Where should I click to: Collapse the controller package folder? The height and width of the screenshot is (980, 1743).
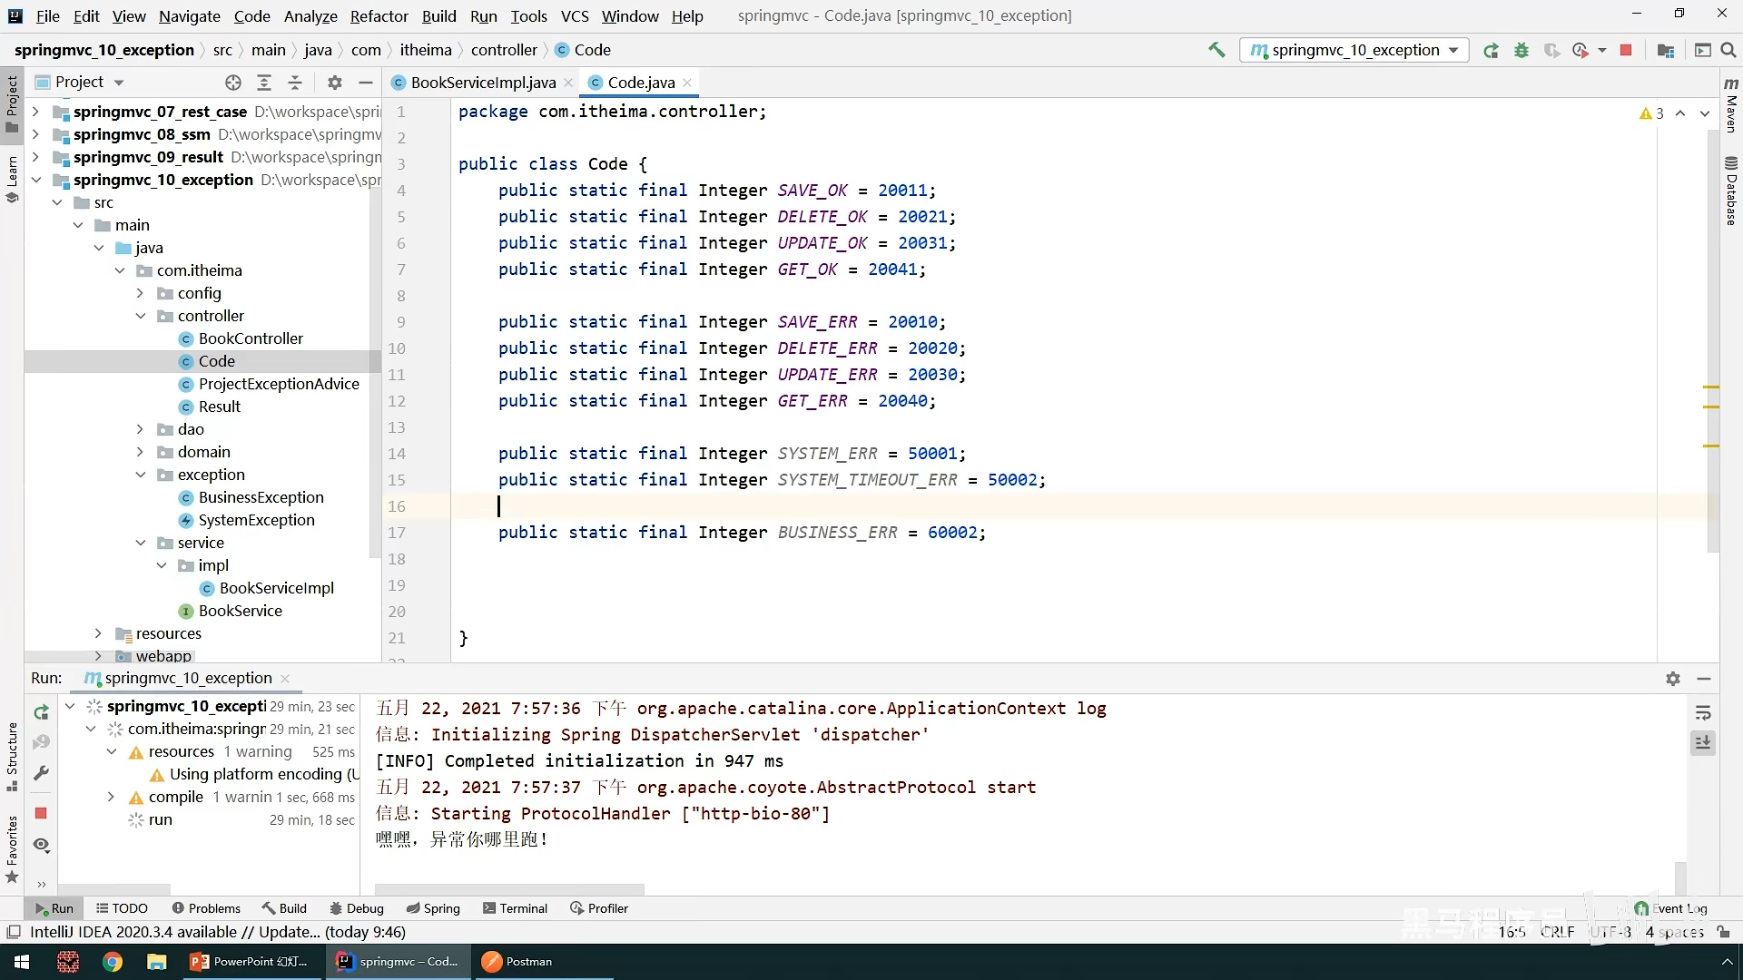click(141, 316)
